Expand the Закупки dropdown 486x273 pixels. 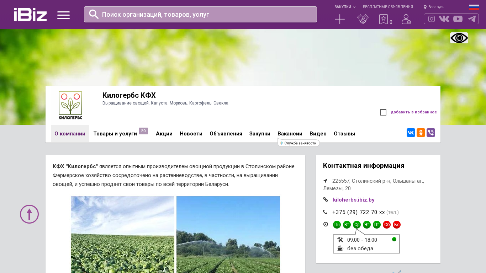point(345,7)
